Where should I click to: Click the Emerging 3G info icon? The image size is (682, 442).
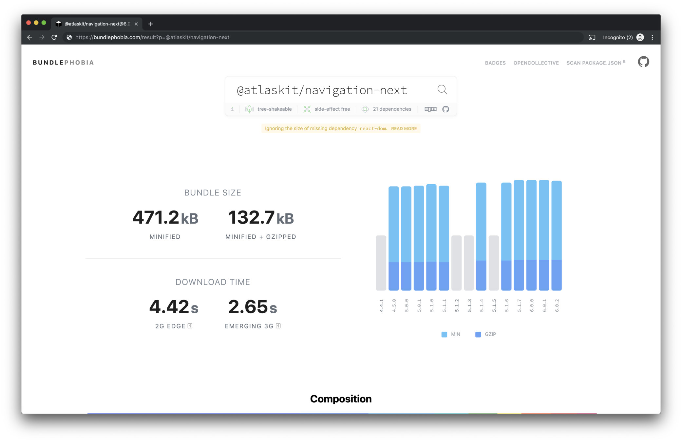[x=278, y=326]
